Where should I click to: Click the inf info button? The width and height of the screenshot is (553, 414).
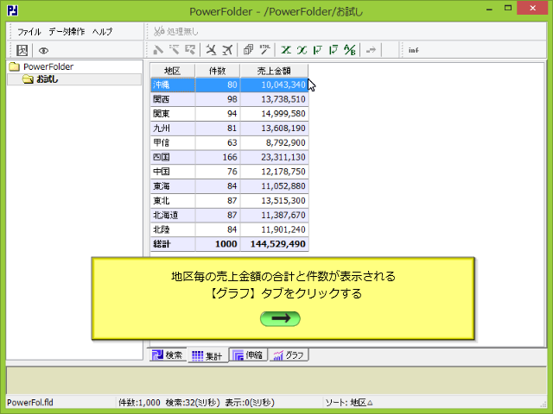(413, 50)
